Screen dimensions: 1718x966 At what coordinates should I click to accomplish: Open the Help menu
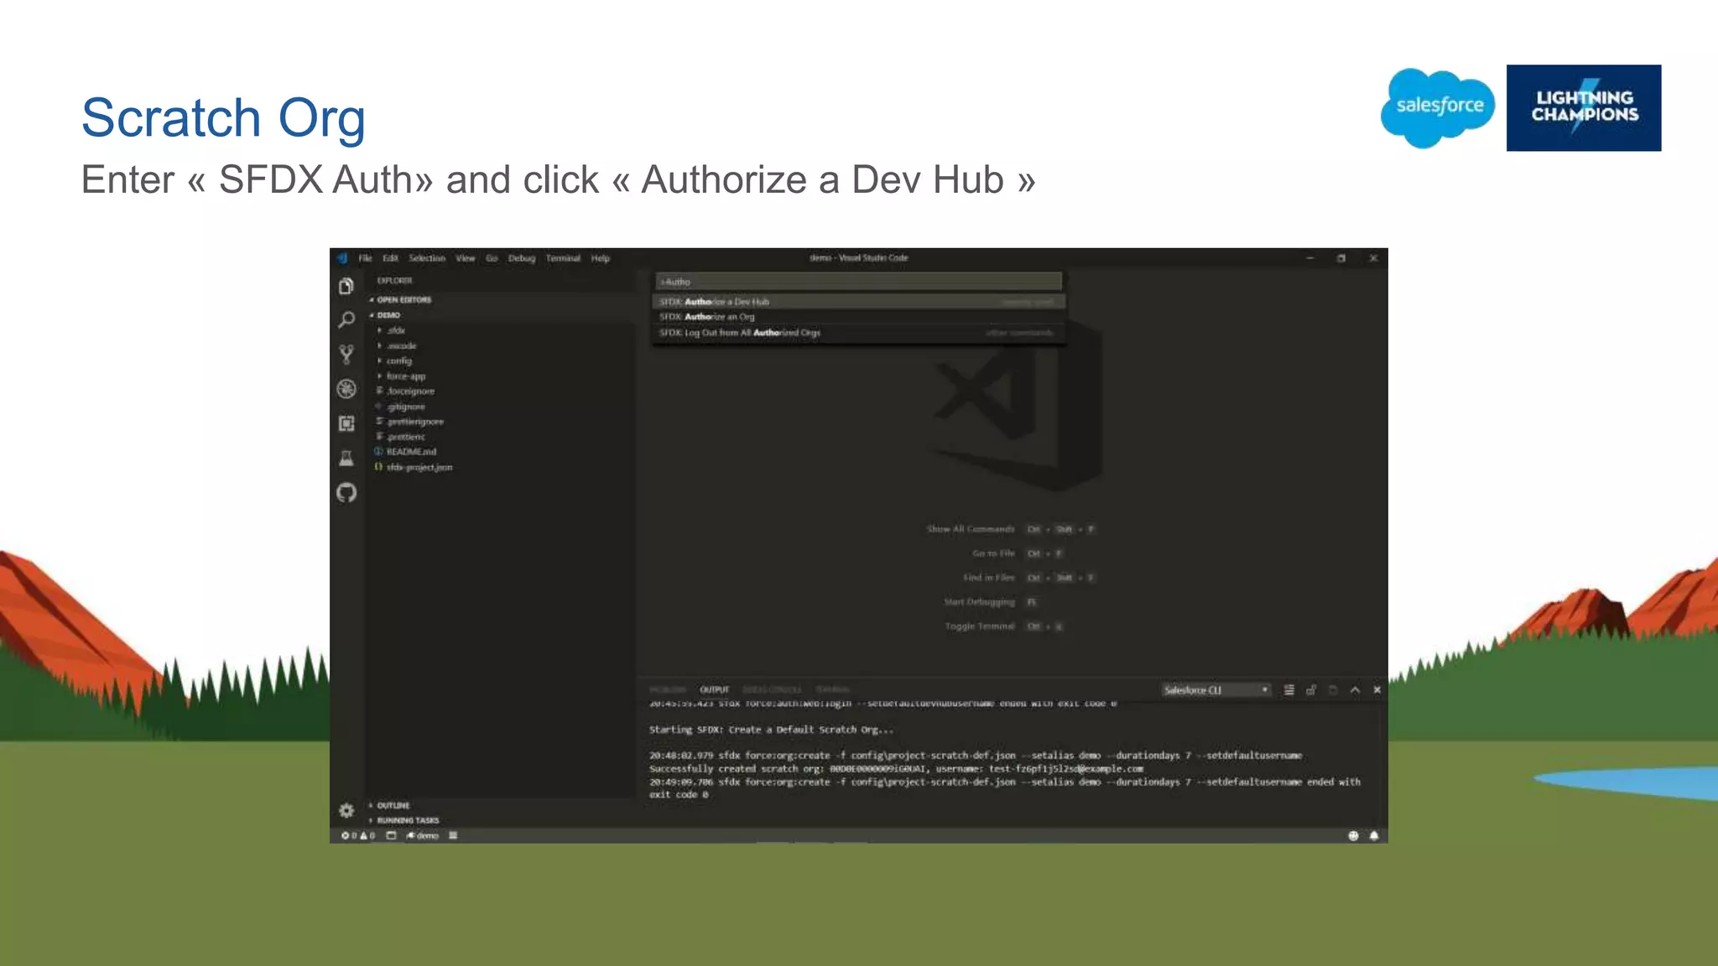click(x=601, y=258)
